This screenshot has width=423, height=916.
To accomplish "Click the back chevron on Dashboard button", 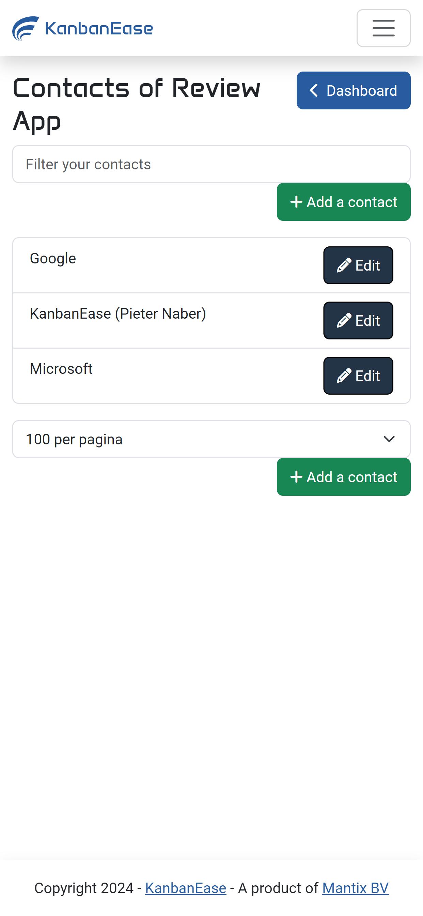I will coord(314,90).
